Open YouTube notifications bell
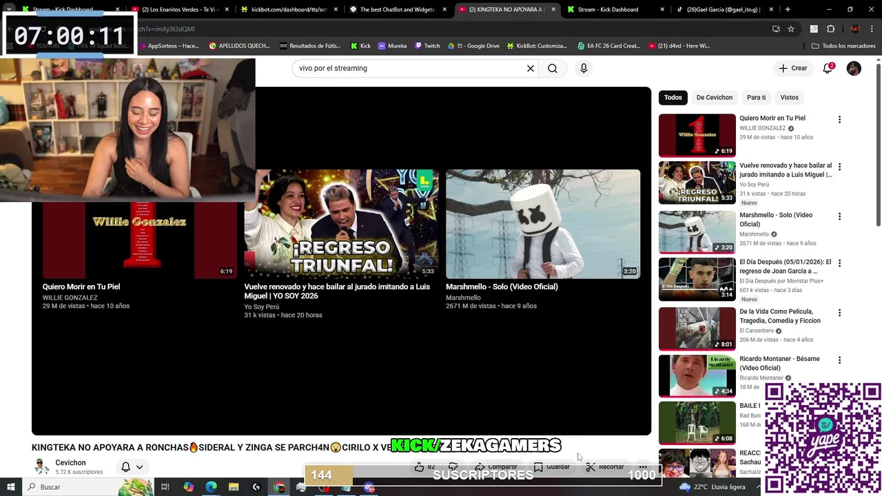882x496 pixels. tap(828, 68)
